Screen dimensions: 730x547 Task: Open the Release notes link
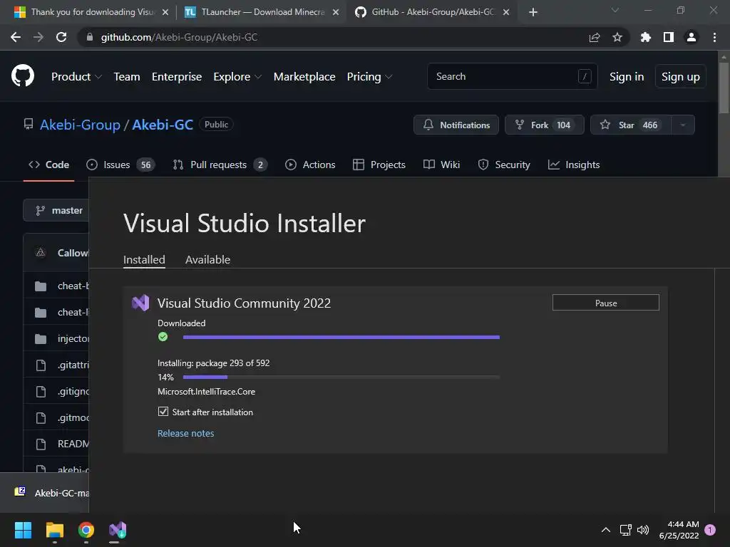(x=186, y=433)
